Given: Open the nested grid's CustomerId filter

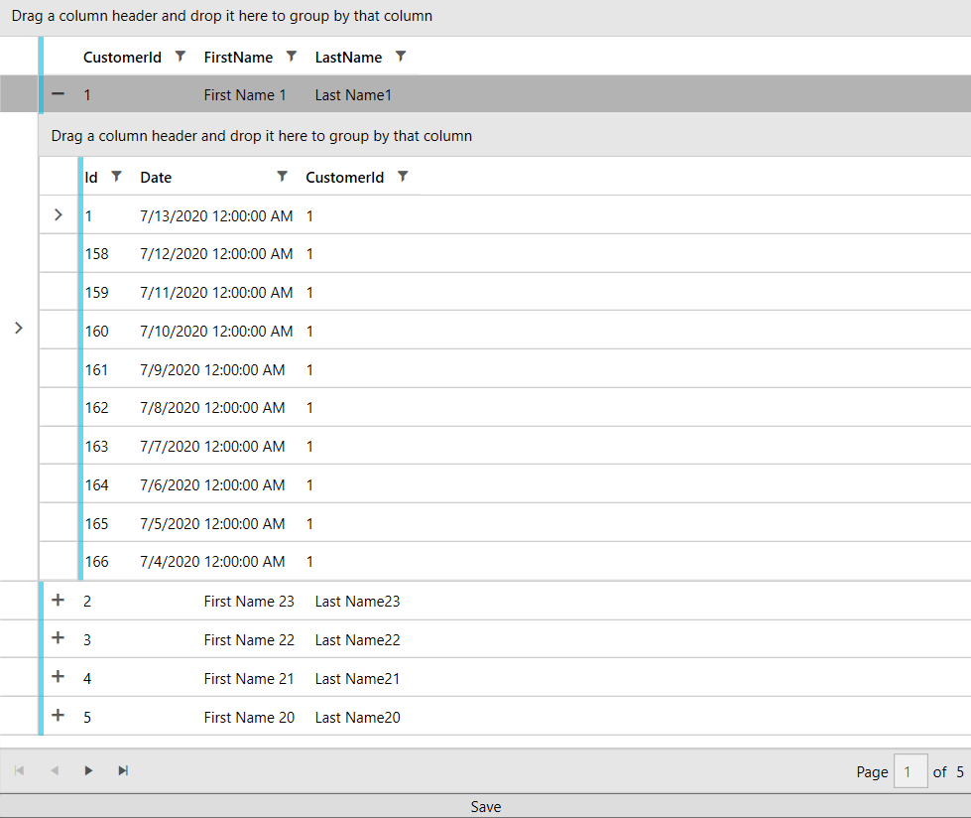Looking at the screenshot, I should pyautogui.click(x=403, y=177).
